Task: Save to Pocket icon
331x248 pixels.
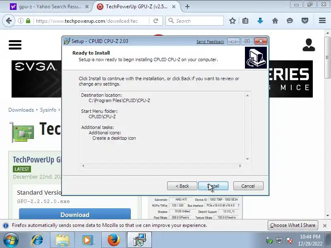Action: click(x=305, y=21)
